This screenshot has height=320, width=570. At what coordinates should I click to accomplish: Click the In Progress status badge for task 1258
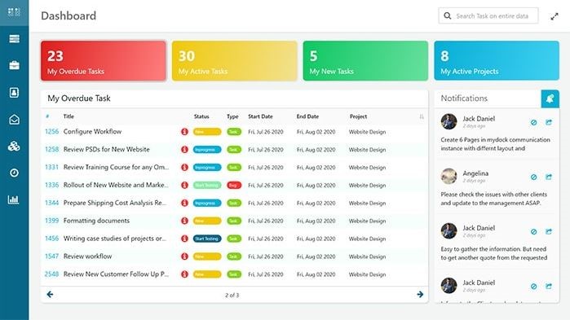click(x=207, y=150)
